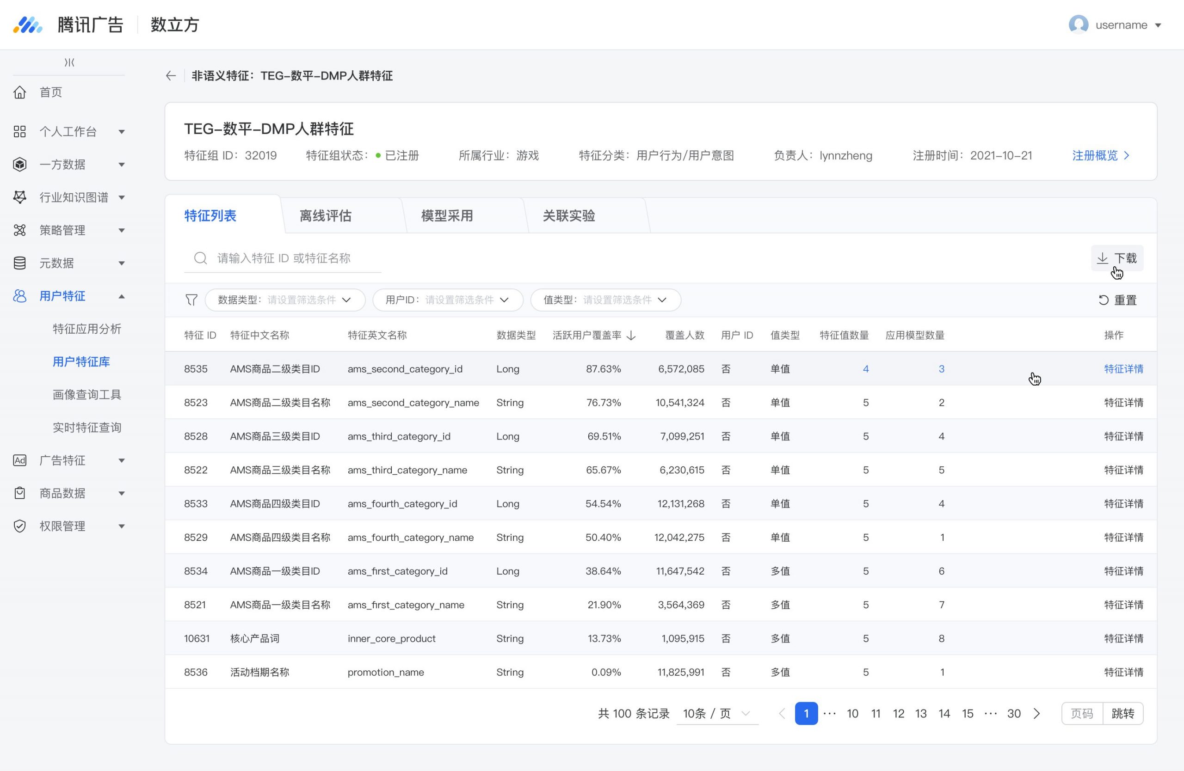This screenshot has width=1184, height=771.
Task: Click 应用模型数量 value 3 for feature 8535
Action: (941, 369)
